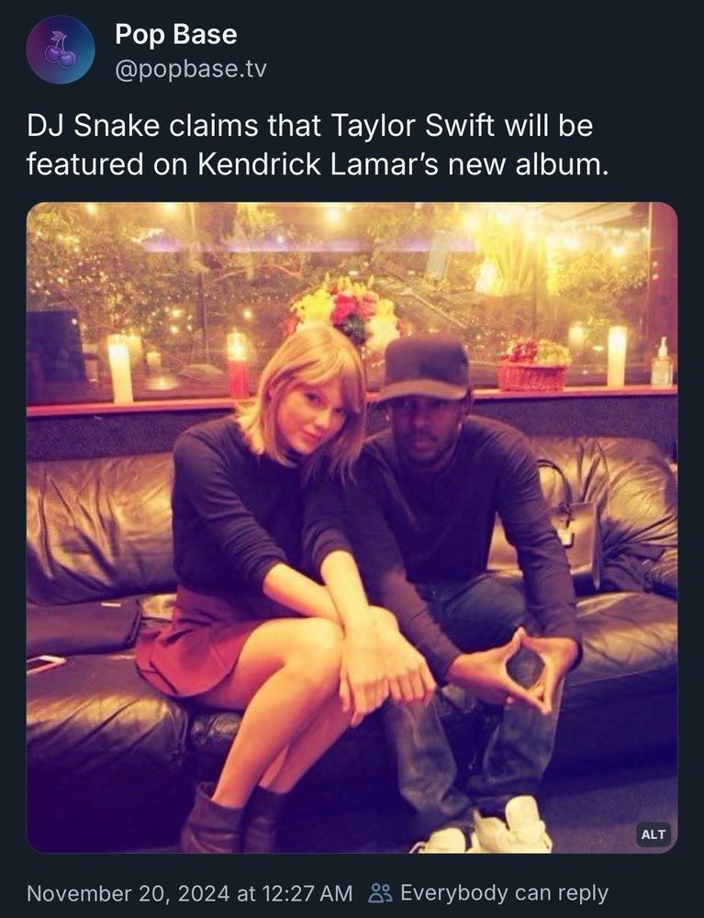Click the fruit basket in the photo

pos(533,364)
